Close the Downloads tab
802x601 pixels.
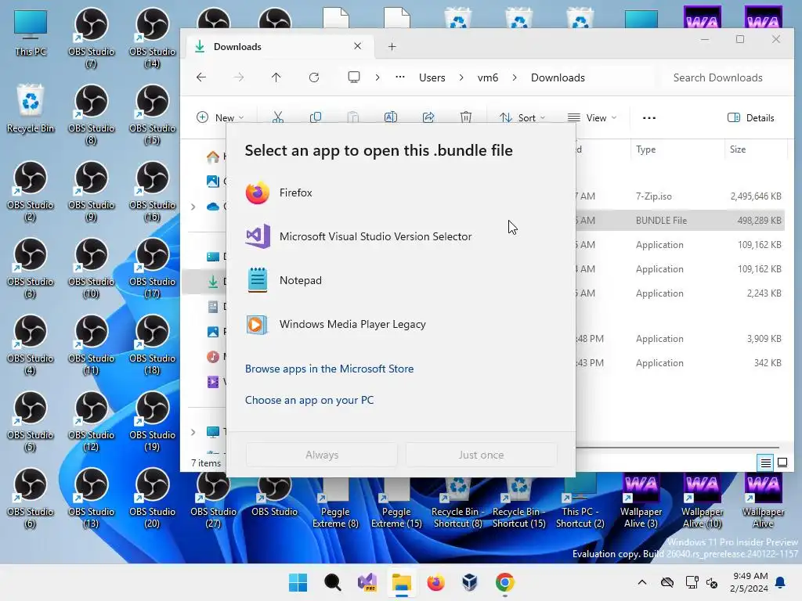(357, 46)
